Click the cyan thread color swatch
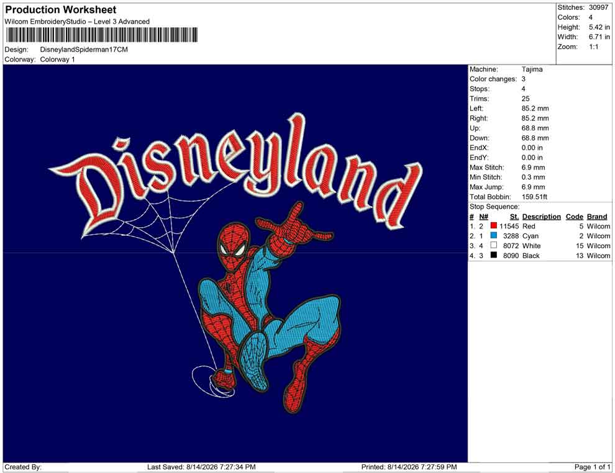Image resolution: width=615 pixels, height=473 pixels. coord(494,235)
